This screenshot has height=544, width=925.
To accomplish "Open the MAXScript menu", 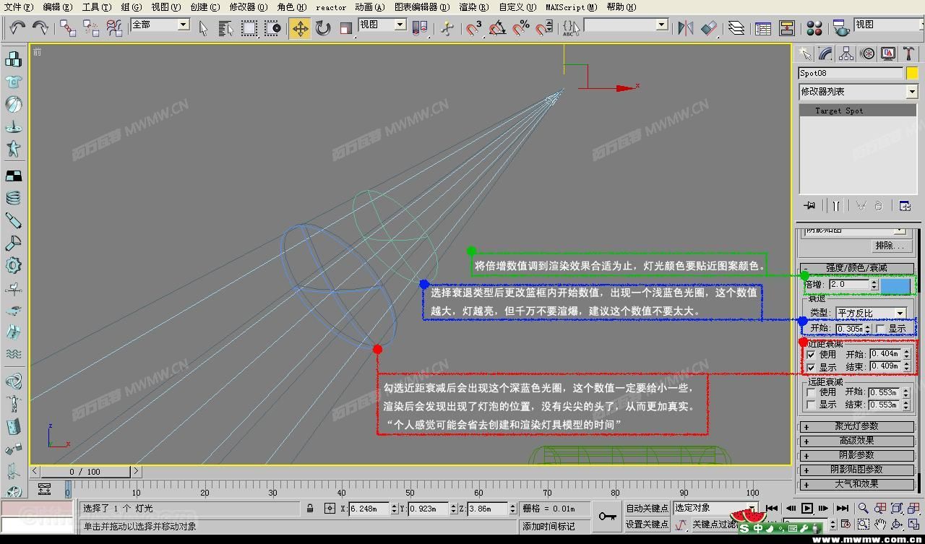I will point(571,7).
